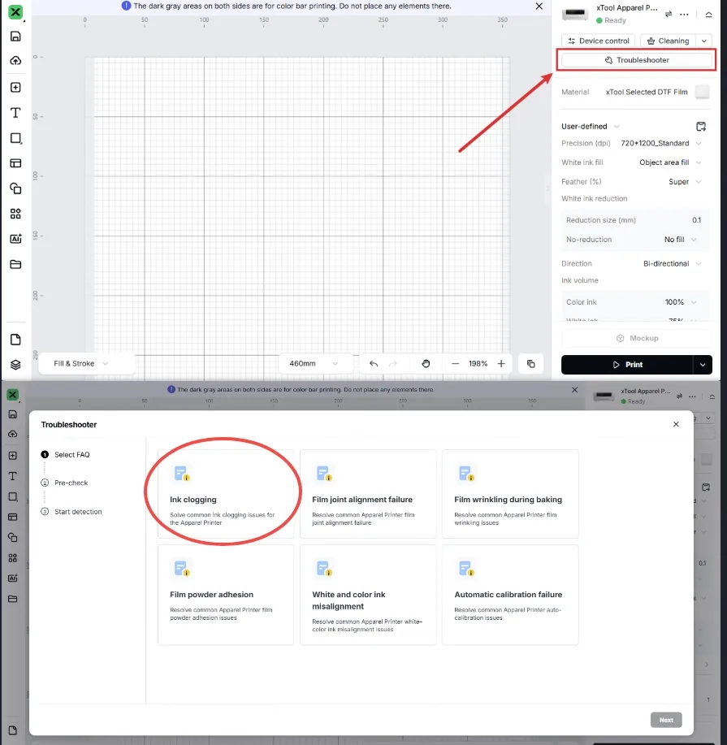Image resolution: width=727 pixels, height=745 pixels.
Task: Click the xTool Selected DTF Film material
Action: (x=647, y=92)
